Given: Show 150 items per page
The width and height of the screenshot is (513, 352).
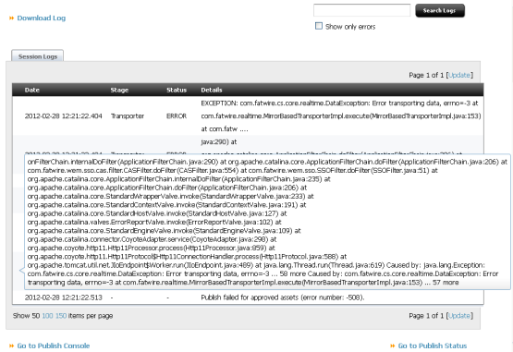Looking at the screenshot, I should (61, 316).
